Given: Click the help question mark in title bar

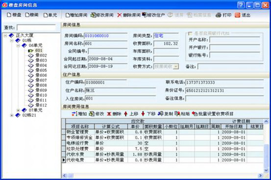Looking at the screenshot, I should click(x=241, y=5).
